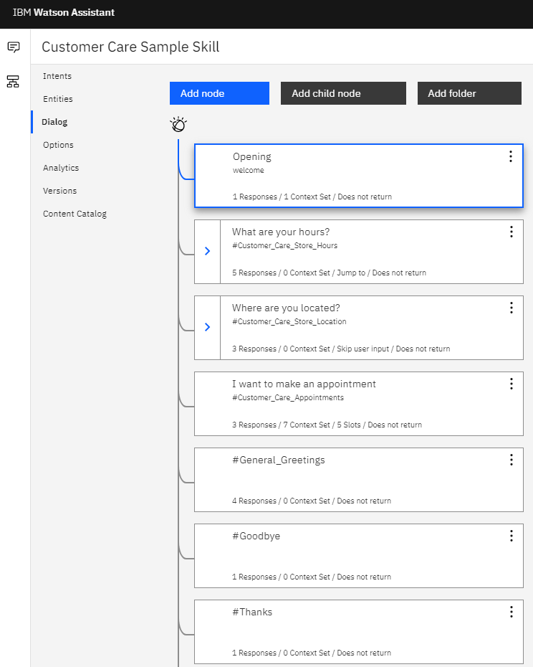Screen dimensions: 533x667
Task: Expand What are your hours? child nodes
Action: [208, 251]
